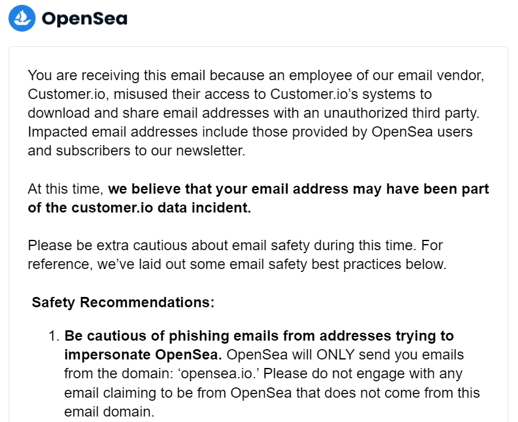
Task: Select the 'opensea.io' domain text in recommendation
Action: point(217,373)
